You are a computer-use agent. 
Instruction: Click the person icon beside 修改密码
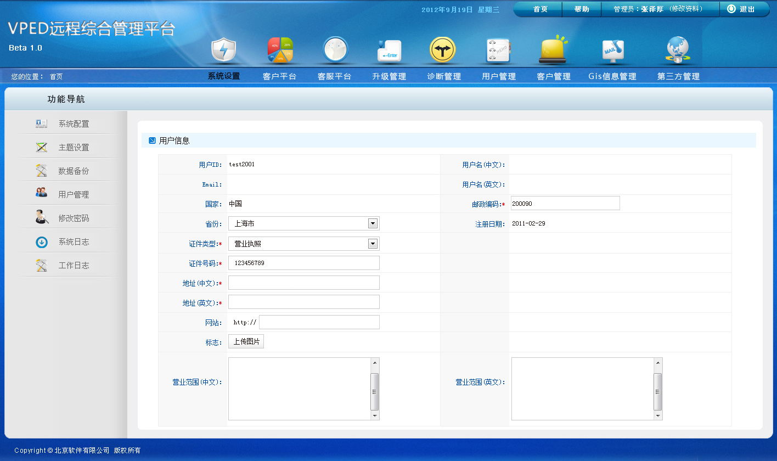click(41, 217)
